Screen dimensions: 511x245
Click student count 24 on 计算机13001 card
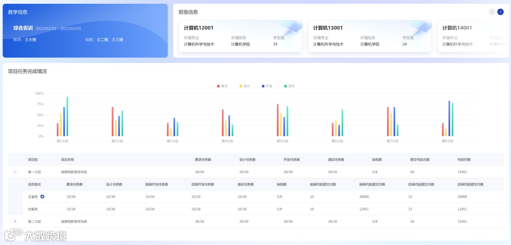(405, 44)
